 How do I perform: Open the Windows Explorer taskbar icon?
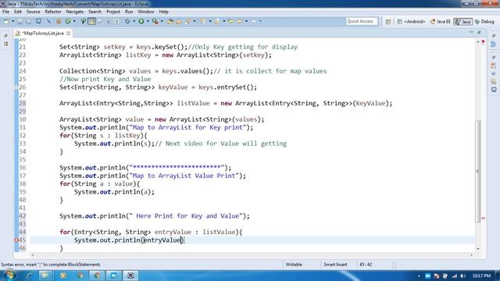45,276
